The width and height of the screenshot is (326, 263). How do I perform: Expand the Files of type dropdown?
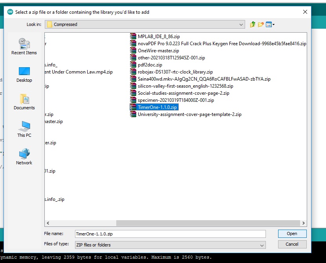[x=262, y=245]
